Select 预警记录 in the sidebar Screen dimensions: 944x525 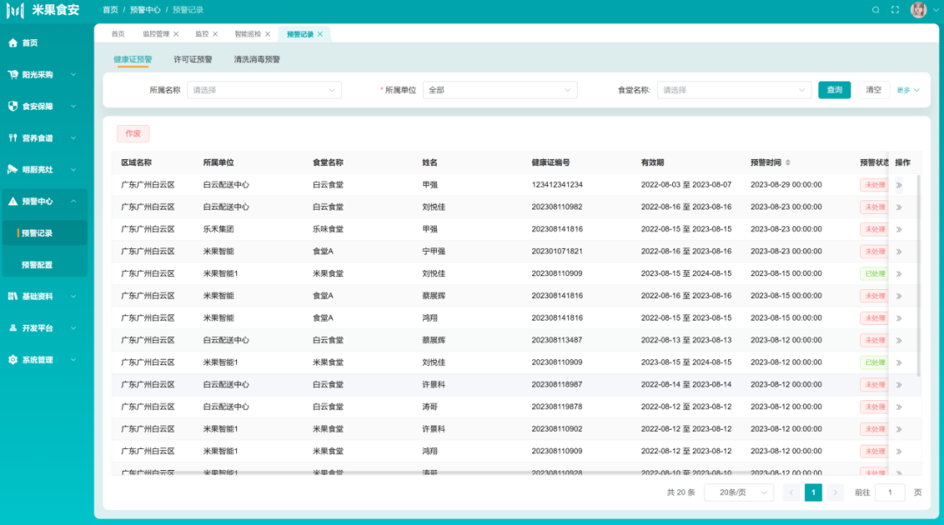45,232
